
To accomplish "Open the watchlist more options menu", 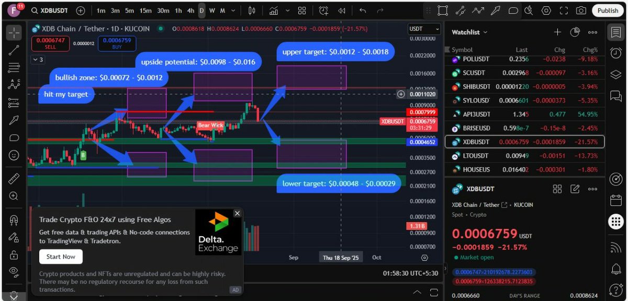I will (592, 32).
